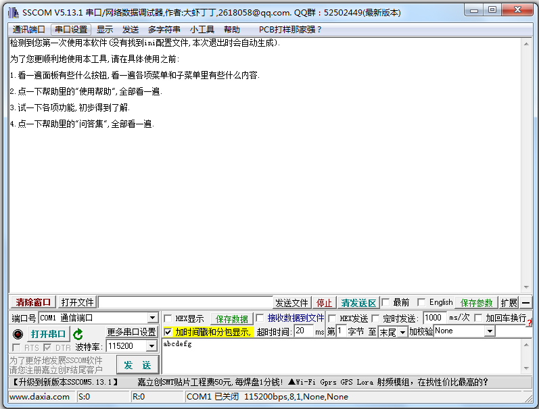Click the 停止 button
Screen dimensions: 539x409
[324, 303]
